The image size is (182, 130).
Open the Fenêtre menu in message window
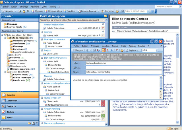click(x=142, y=46)
